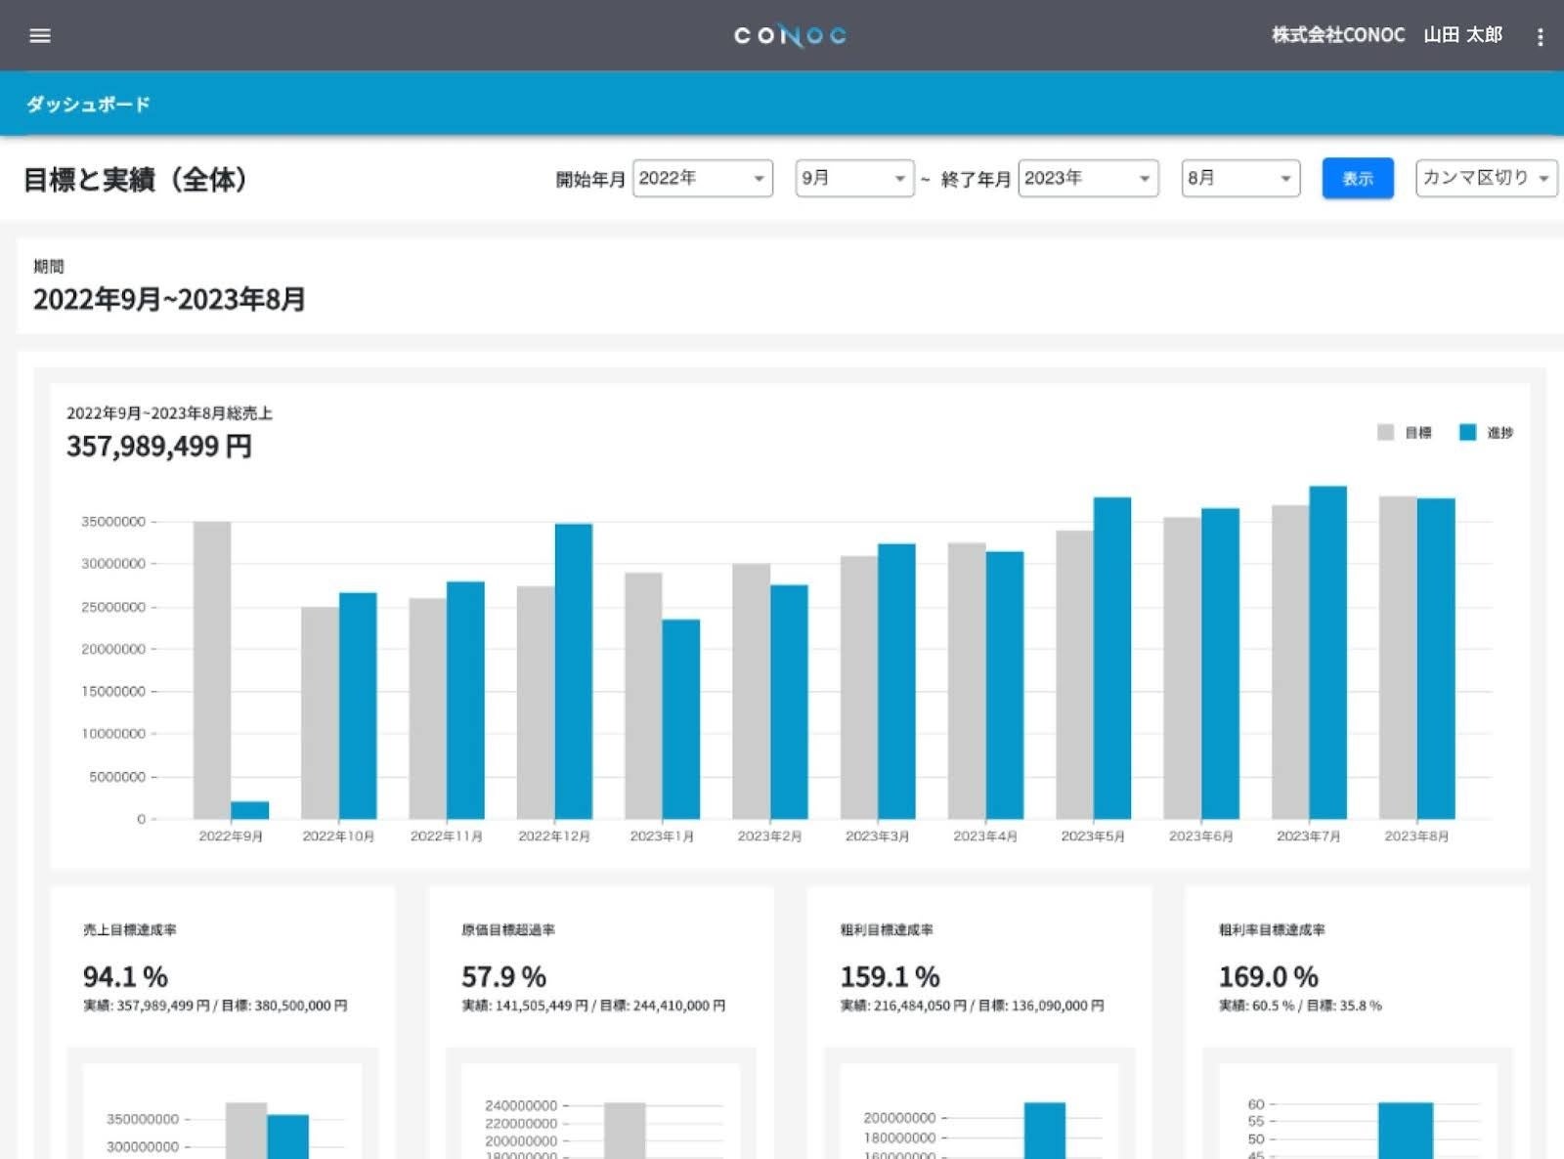Click the 粗利目標達成率 value 159.1 %

pos(890,976)
